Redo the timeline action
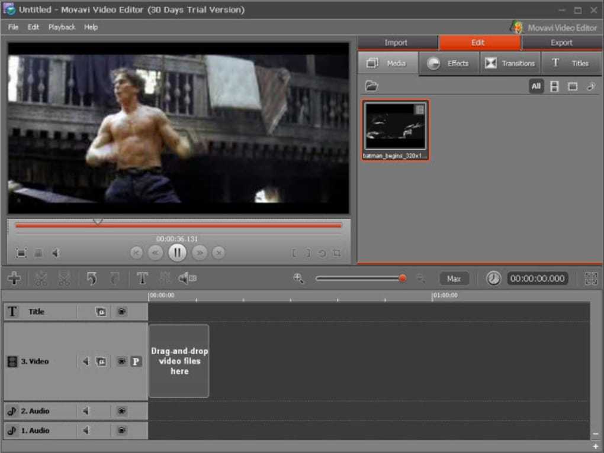This screenshot has width=604, height=453. point(114,278)
